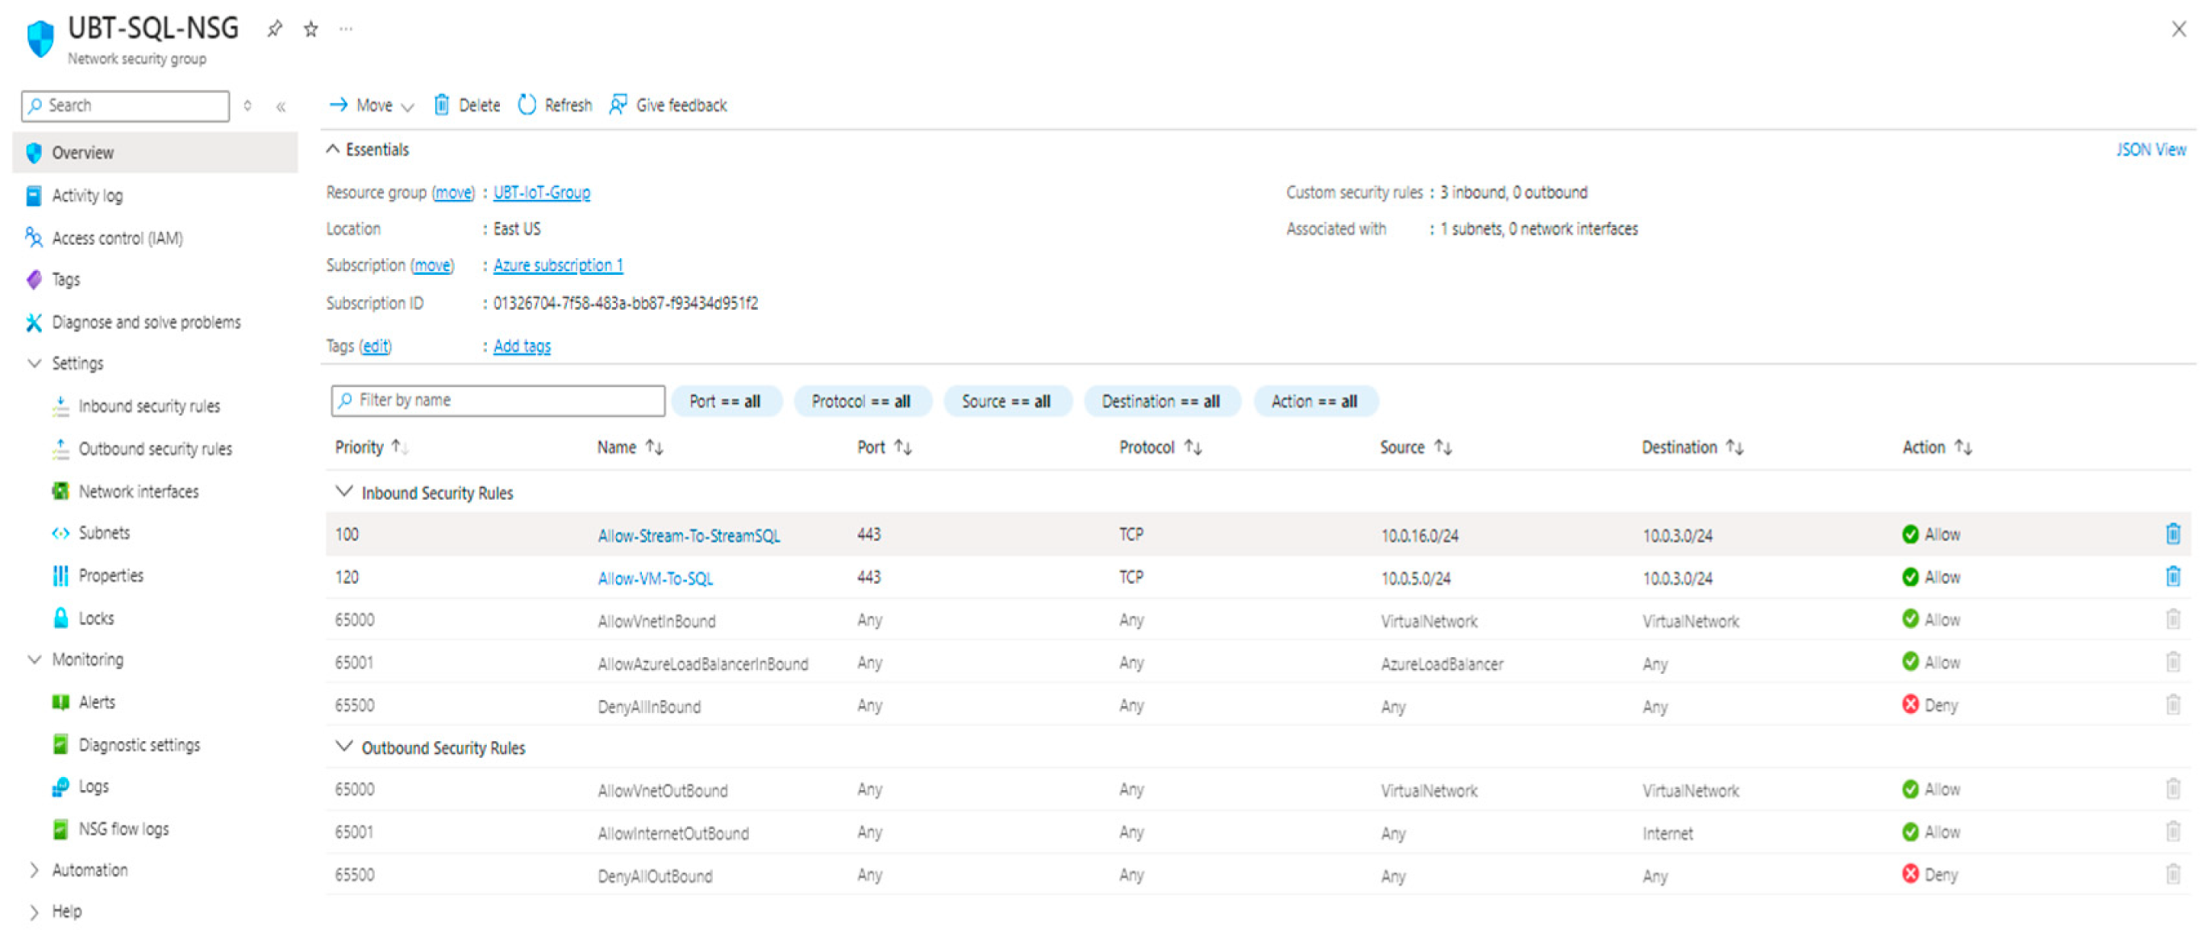Open the UBT-IoT-Group resource group link
The height and width of the screenshot is (932, 2202).
[541, 193]
